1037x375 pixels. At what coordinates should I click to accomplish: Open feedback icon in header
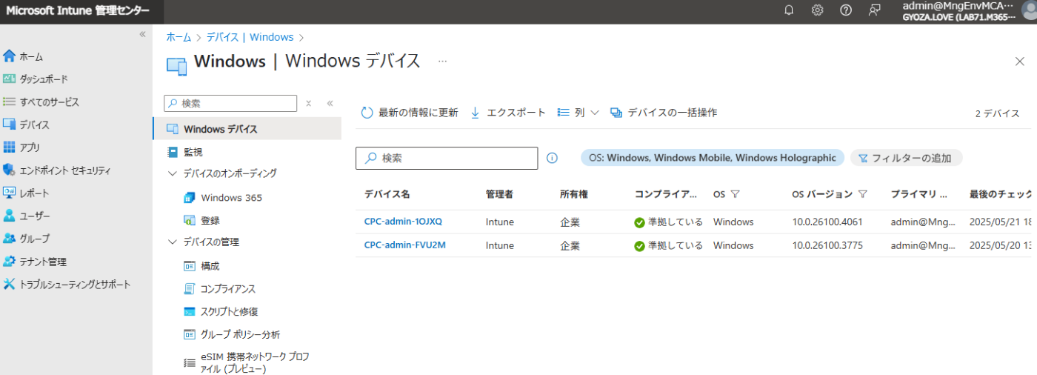tap(875, 10)
